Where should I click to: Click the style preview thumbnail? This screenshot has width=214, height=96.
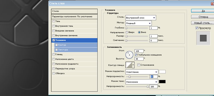tap(203, 38)
